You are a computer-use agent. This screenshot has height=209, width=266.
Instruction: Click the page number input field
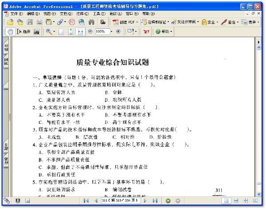coord(121,201)
